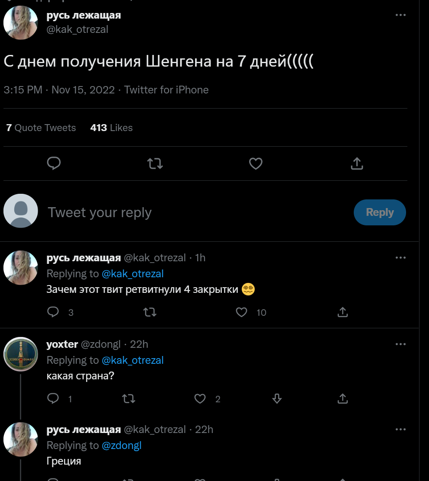429x481 pixels.
Task: Follow the @zdongl mention link
Action: tap(122, 445)
